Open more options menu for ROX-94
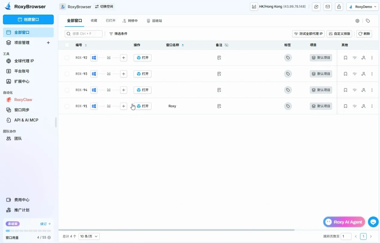Image resolution: width=380 pixels, height=243 pixels. coord(372,90)
